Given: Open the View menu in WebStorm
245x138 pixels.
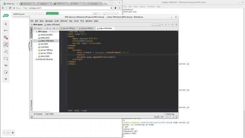Looking at the screenshot, I should pyautogui.click(x=42, y=21).
